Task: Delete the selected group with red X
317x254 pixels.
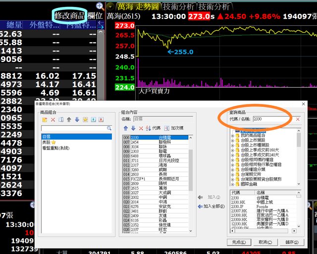Action: point(53,119)
